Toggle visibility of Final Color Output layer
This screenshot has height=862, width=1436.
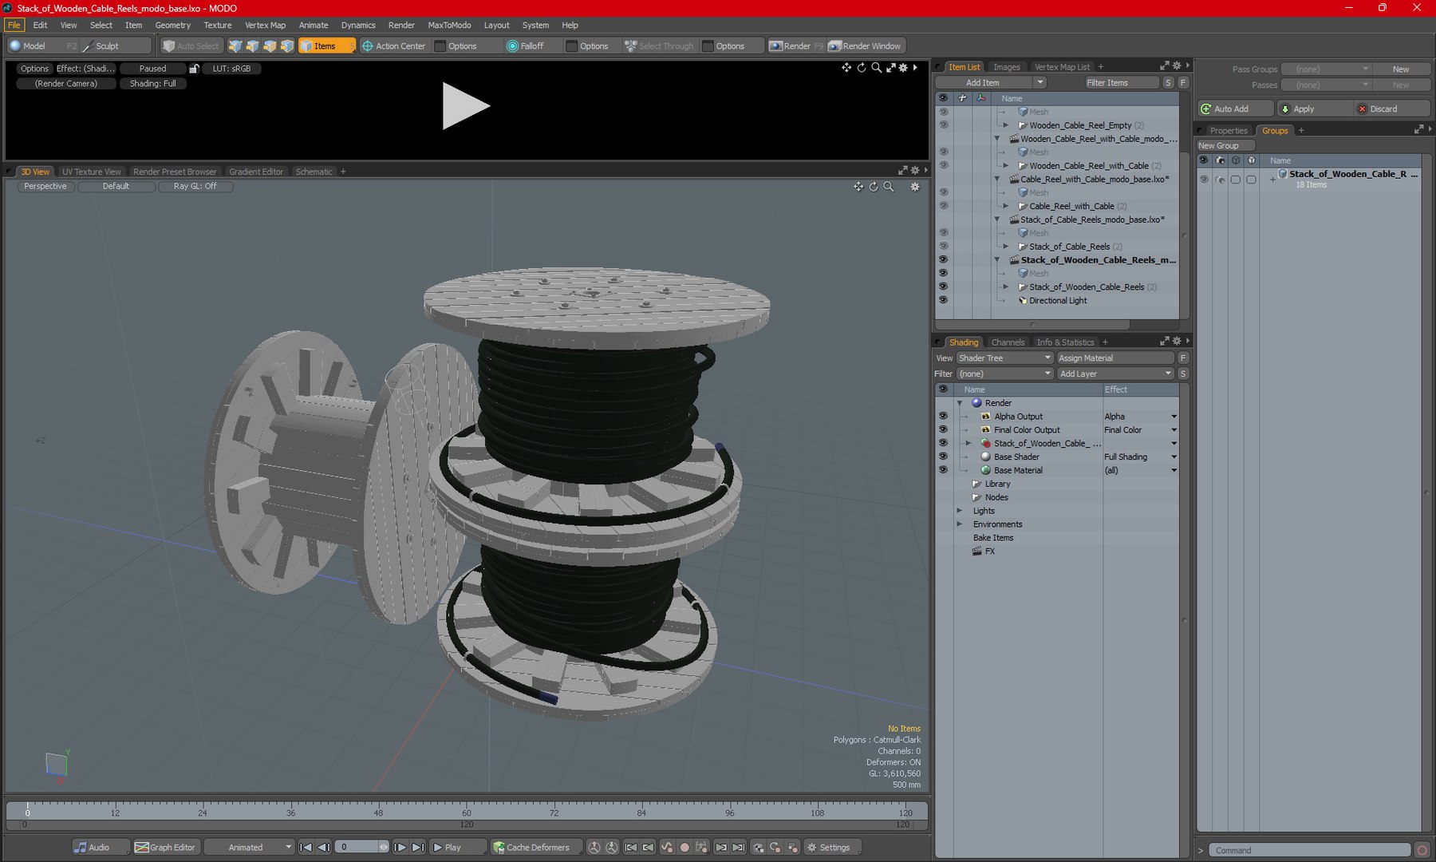pos(943,429)
